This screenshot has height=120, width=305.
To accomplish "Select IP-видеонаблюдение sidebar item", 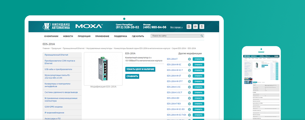I will 62,113.
